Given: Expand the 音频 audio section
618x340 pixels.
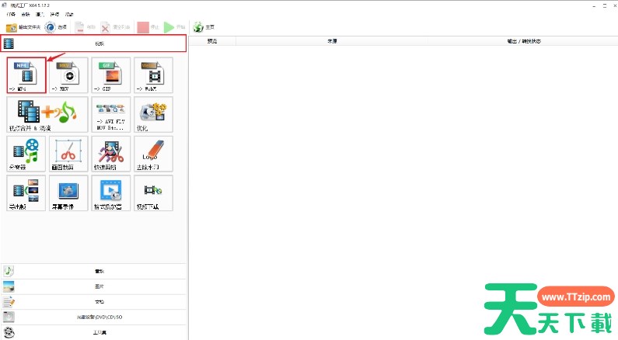Looking at the screenshot, I should click(93, 271).
